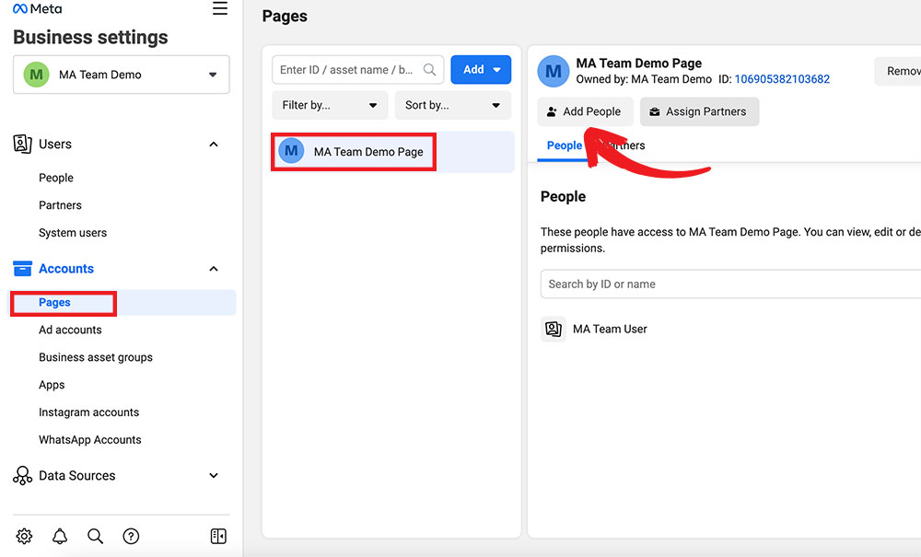Open the hamburger menu next to Meta logo
This screenshot has height=557, width=921.
point(219,9)
